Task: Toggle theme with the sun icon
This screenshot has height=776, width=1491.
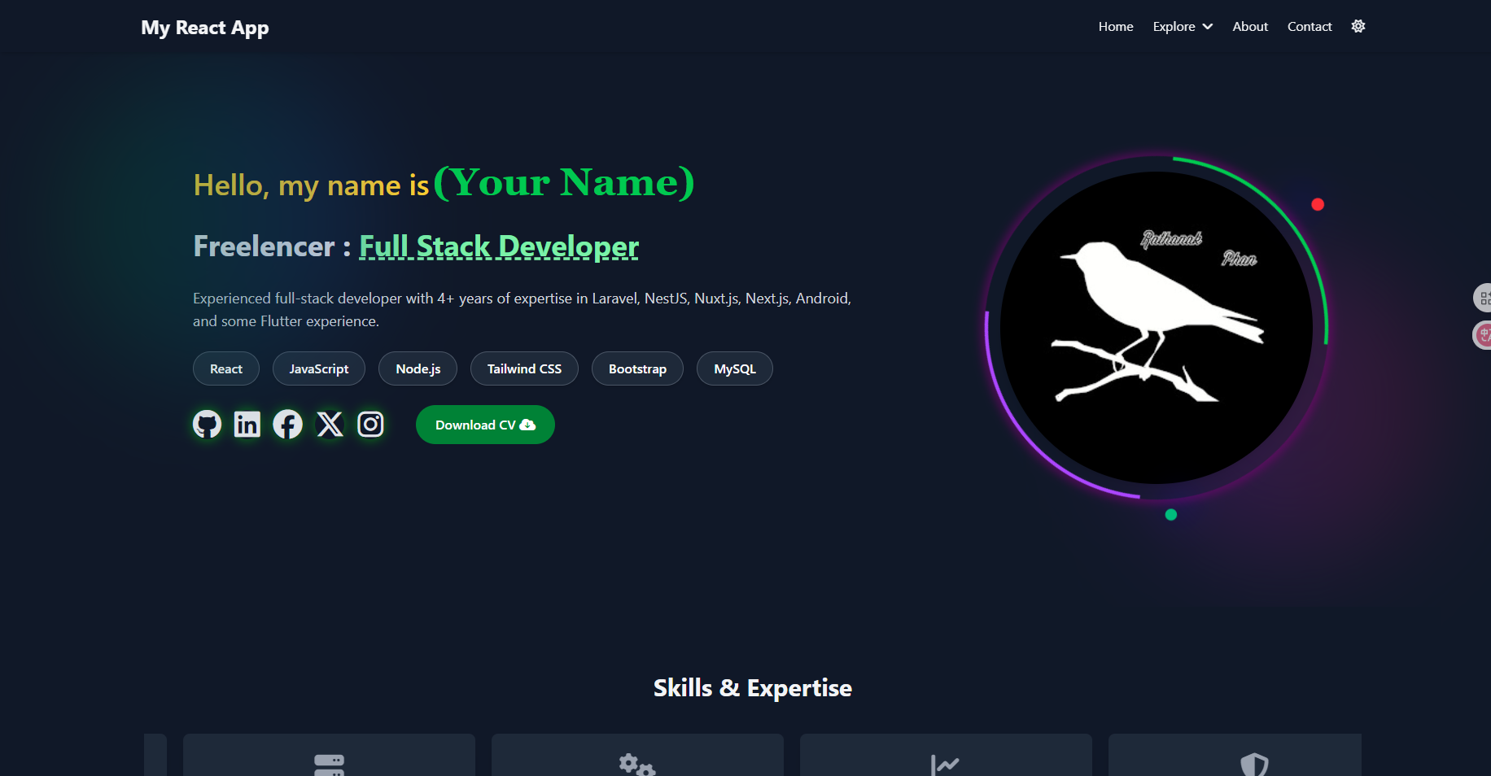Action: (x=1358, y=26)
